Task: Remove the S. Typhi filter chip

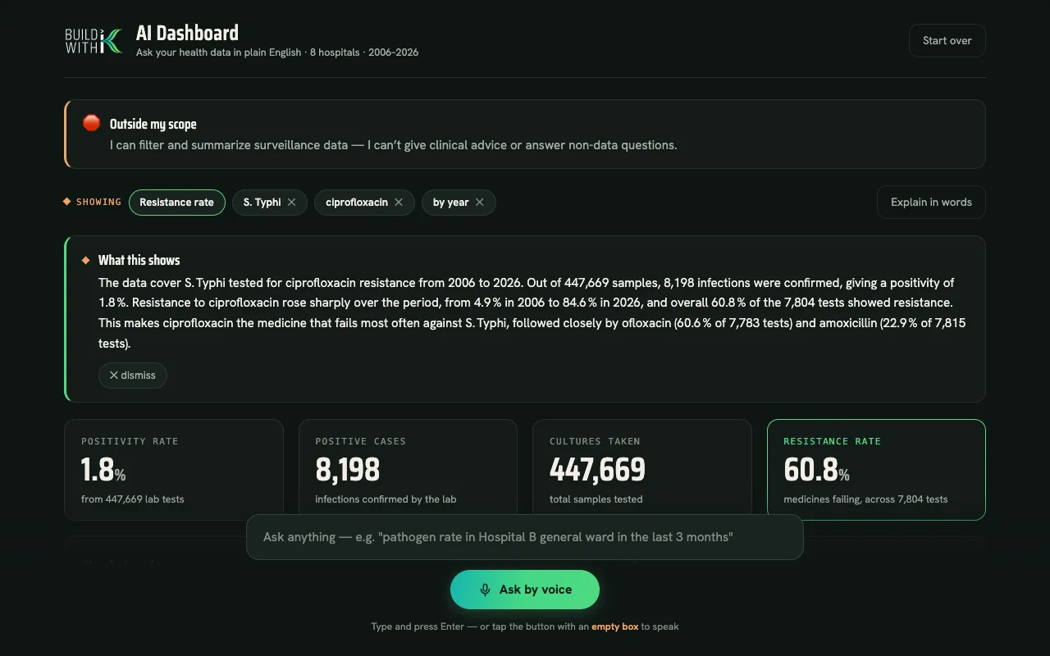Action: tap(291, 203)
